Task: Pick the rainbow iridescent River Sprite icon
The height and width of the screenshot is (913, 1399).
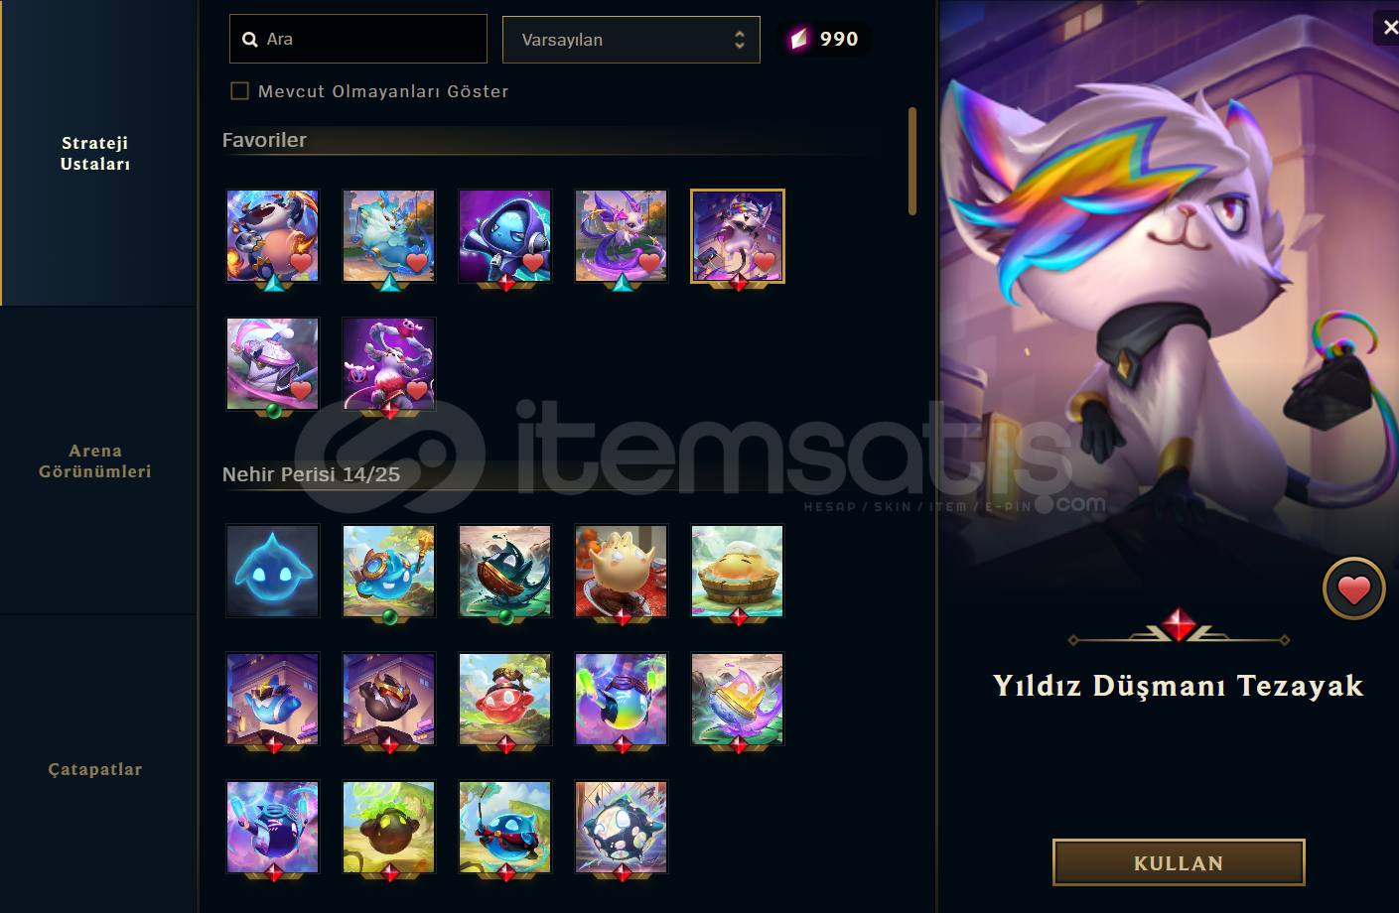Action: click(x=621, y=699)
